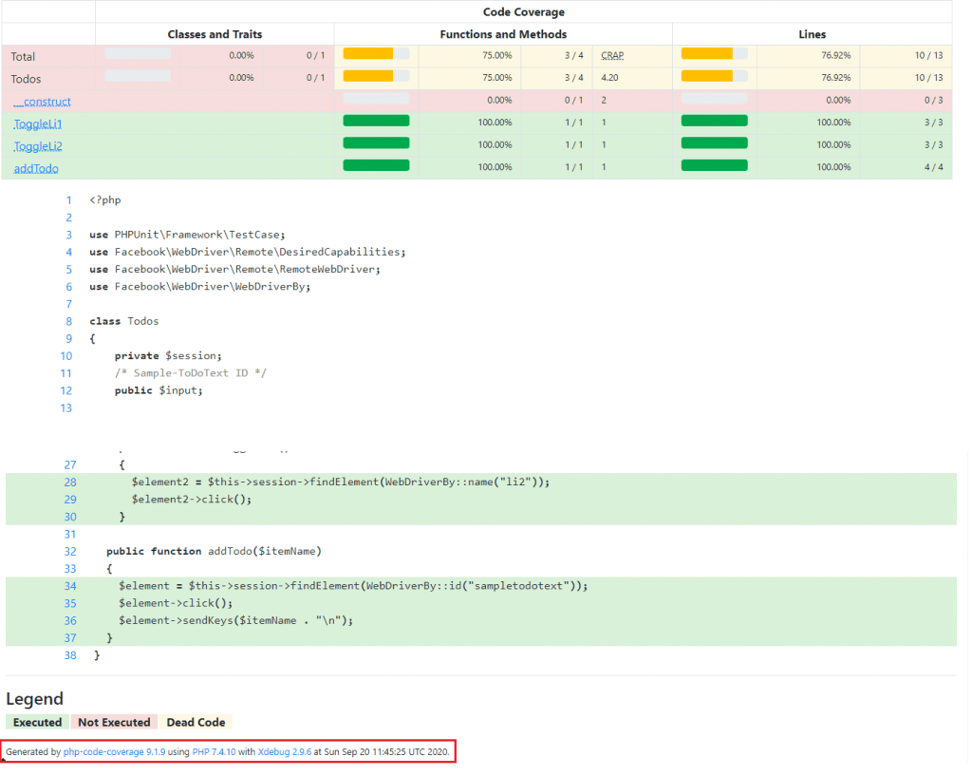The image size is (972, 776).
Task: Open the __construct method link
Action: click(x=42, y=102)
